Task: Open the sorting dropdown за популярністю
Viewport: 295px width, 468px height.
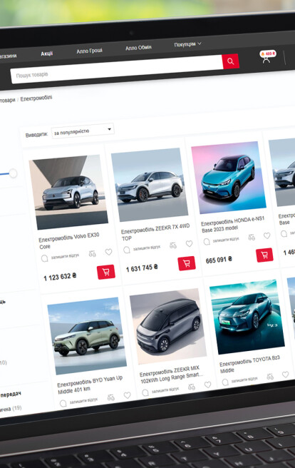Action: (83, 131)
